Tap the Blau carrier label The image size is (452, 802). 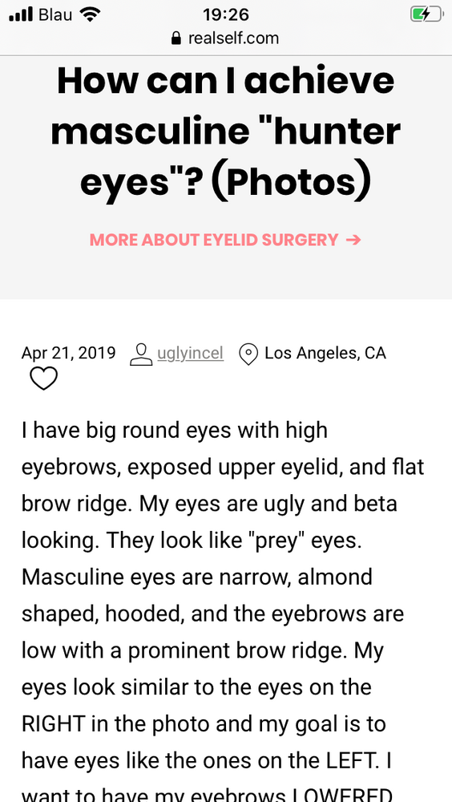(x=55, y=14)
